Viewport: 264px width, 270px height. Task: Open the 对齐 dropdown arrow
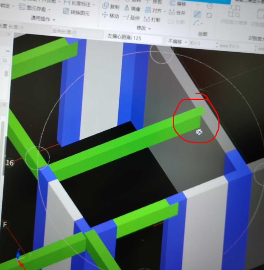(165, 11)
